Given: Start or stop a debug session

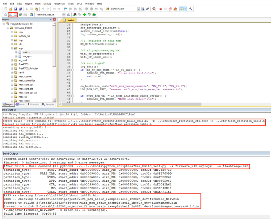Looking at the screenshot, I should (154, 9).
